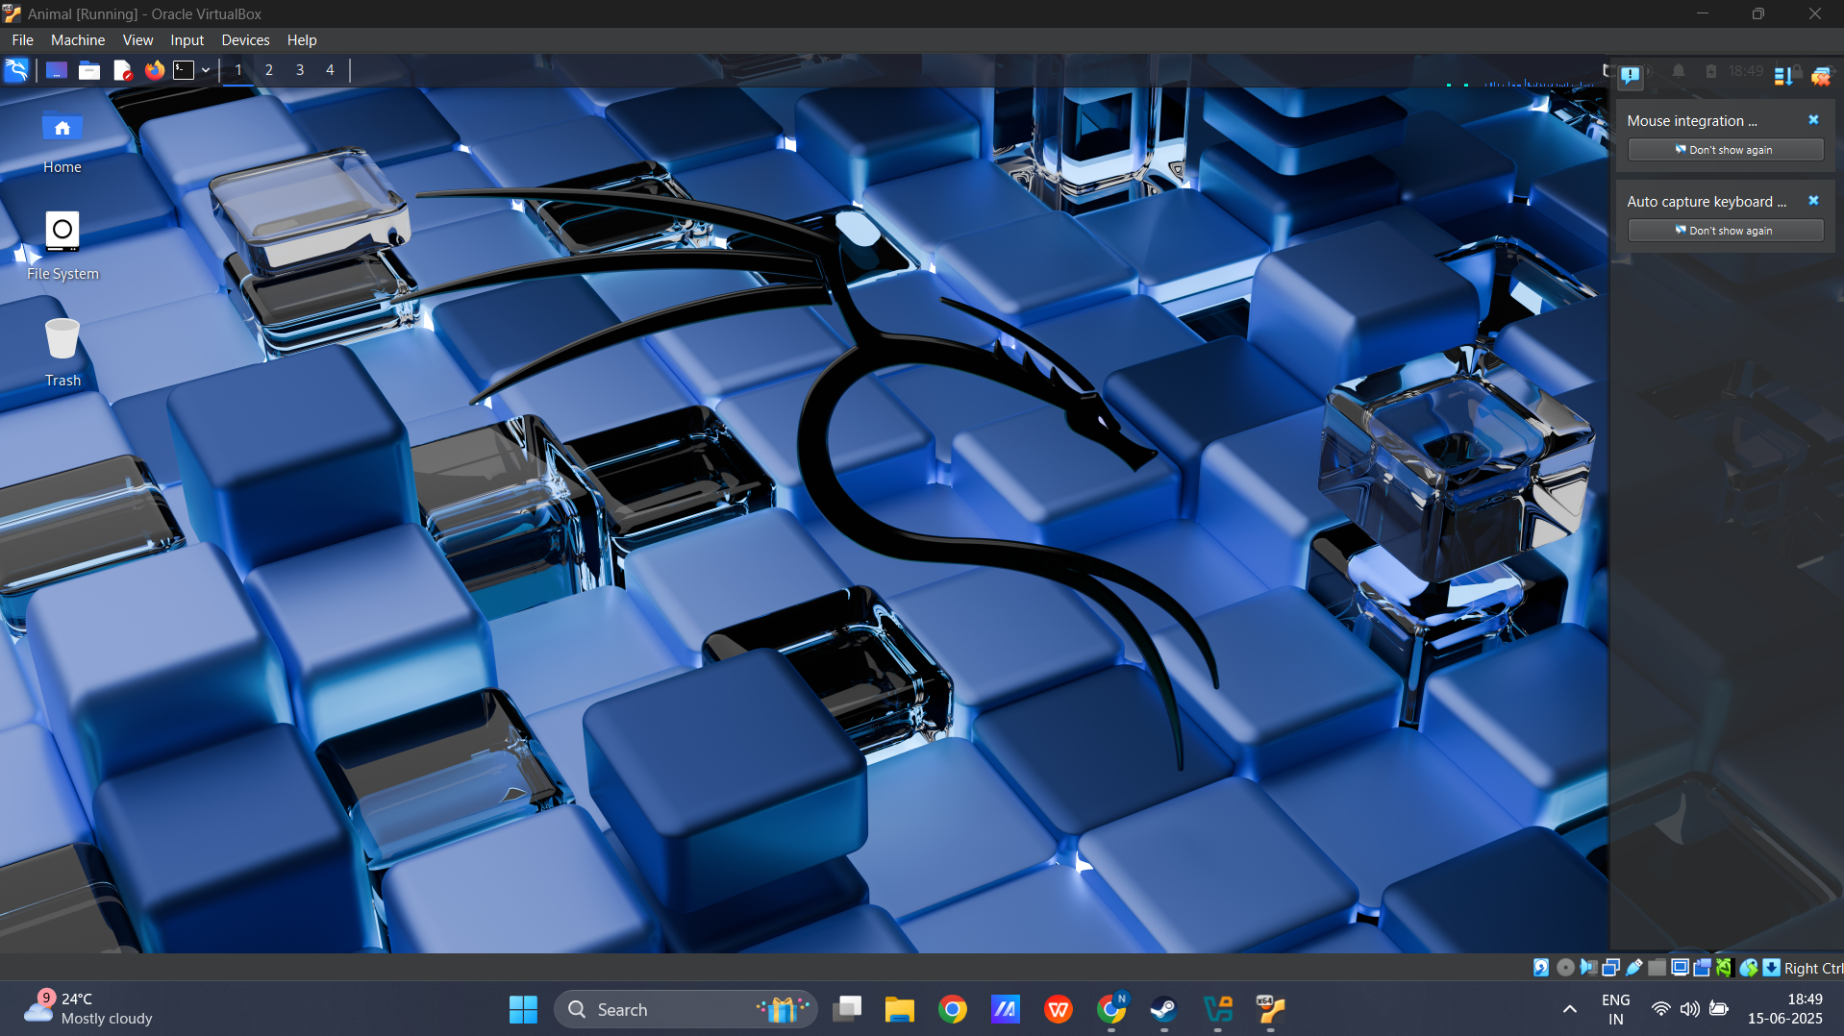Click the Right Ctrl host key label

point(1813,969)
